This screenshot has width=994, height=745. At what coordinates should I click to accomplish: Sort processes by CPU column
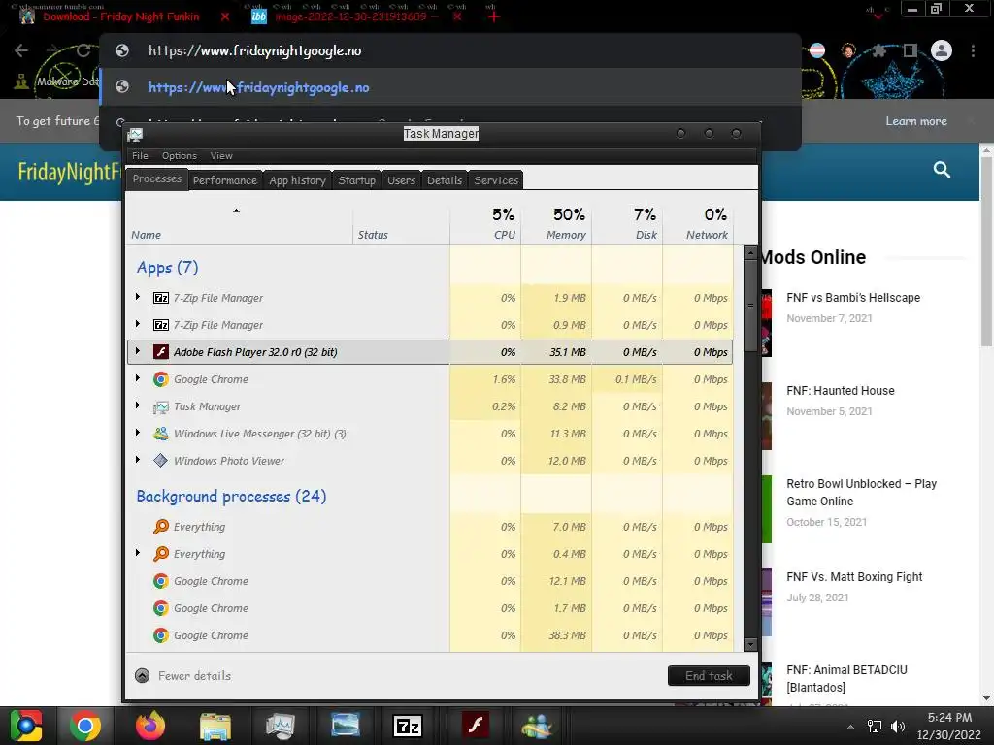tap(485, 223)
